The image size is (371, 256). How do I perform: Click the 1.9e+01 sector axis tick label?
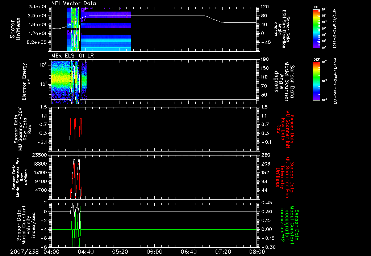tap(38, 25)
